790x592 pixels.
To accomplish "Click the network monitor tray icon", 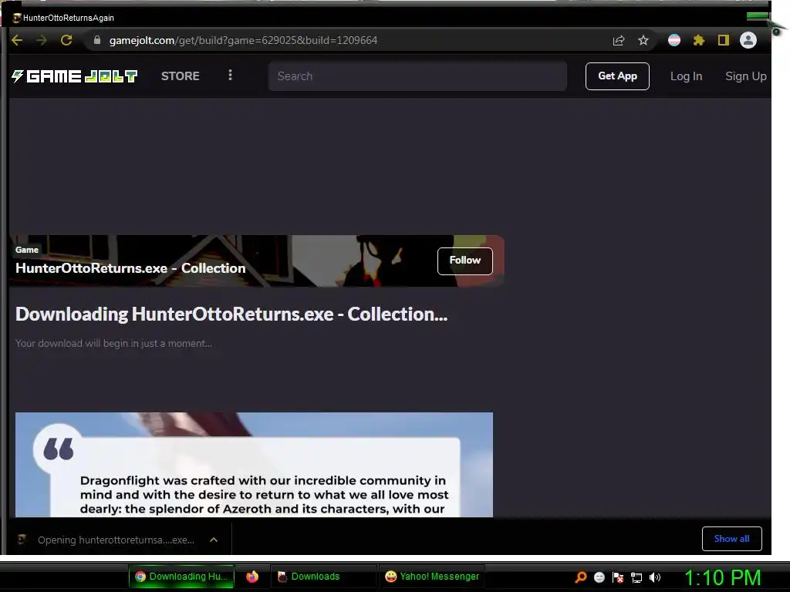I will pyautogui.click(x=636, y=577).
